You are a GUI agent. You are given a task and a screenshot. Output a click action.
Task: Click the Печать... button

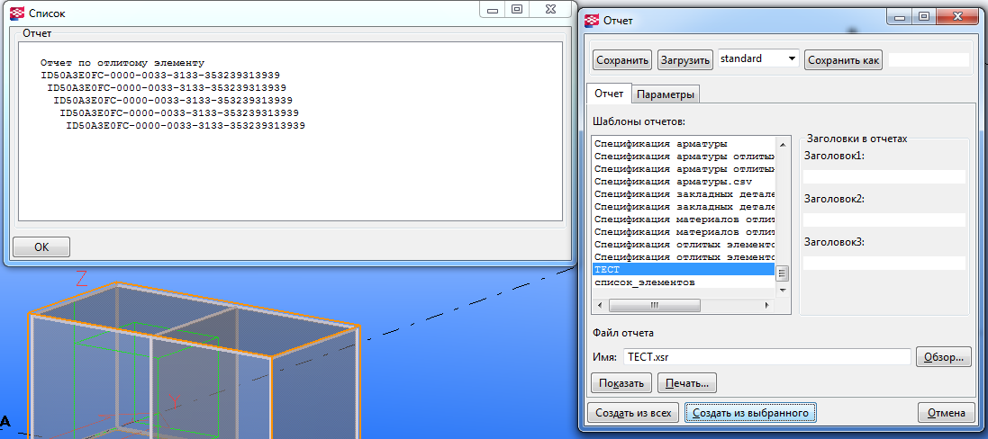687,382
